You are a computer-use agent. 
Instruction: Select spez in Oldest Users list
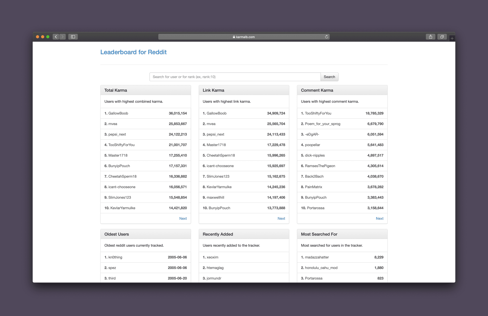(x=112, y=268)
